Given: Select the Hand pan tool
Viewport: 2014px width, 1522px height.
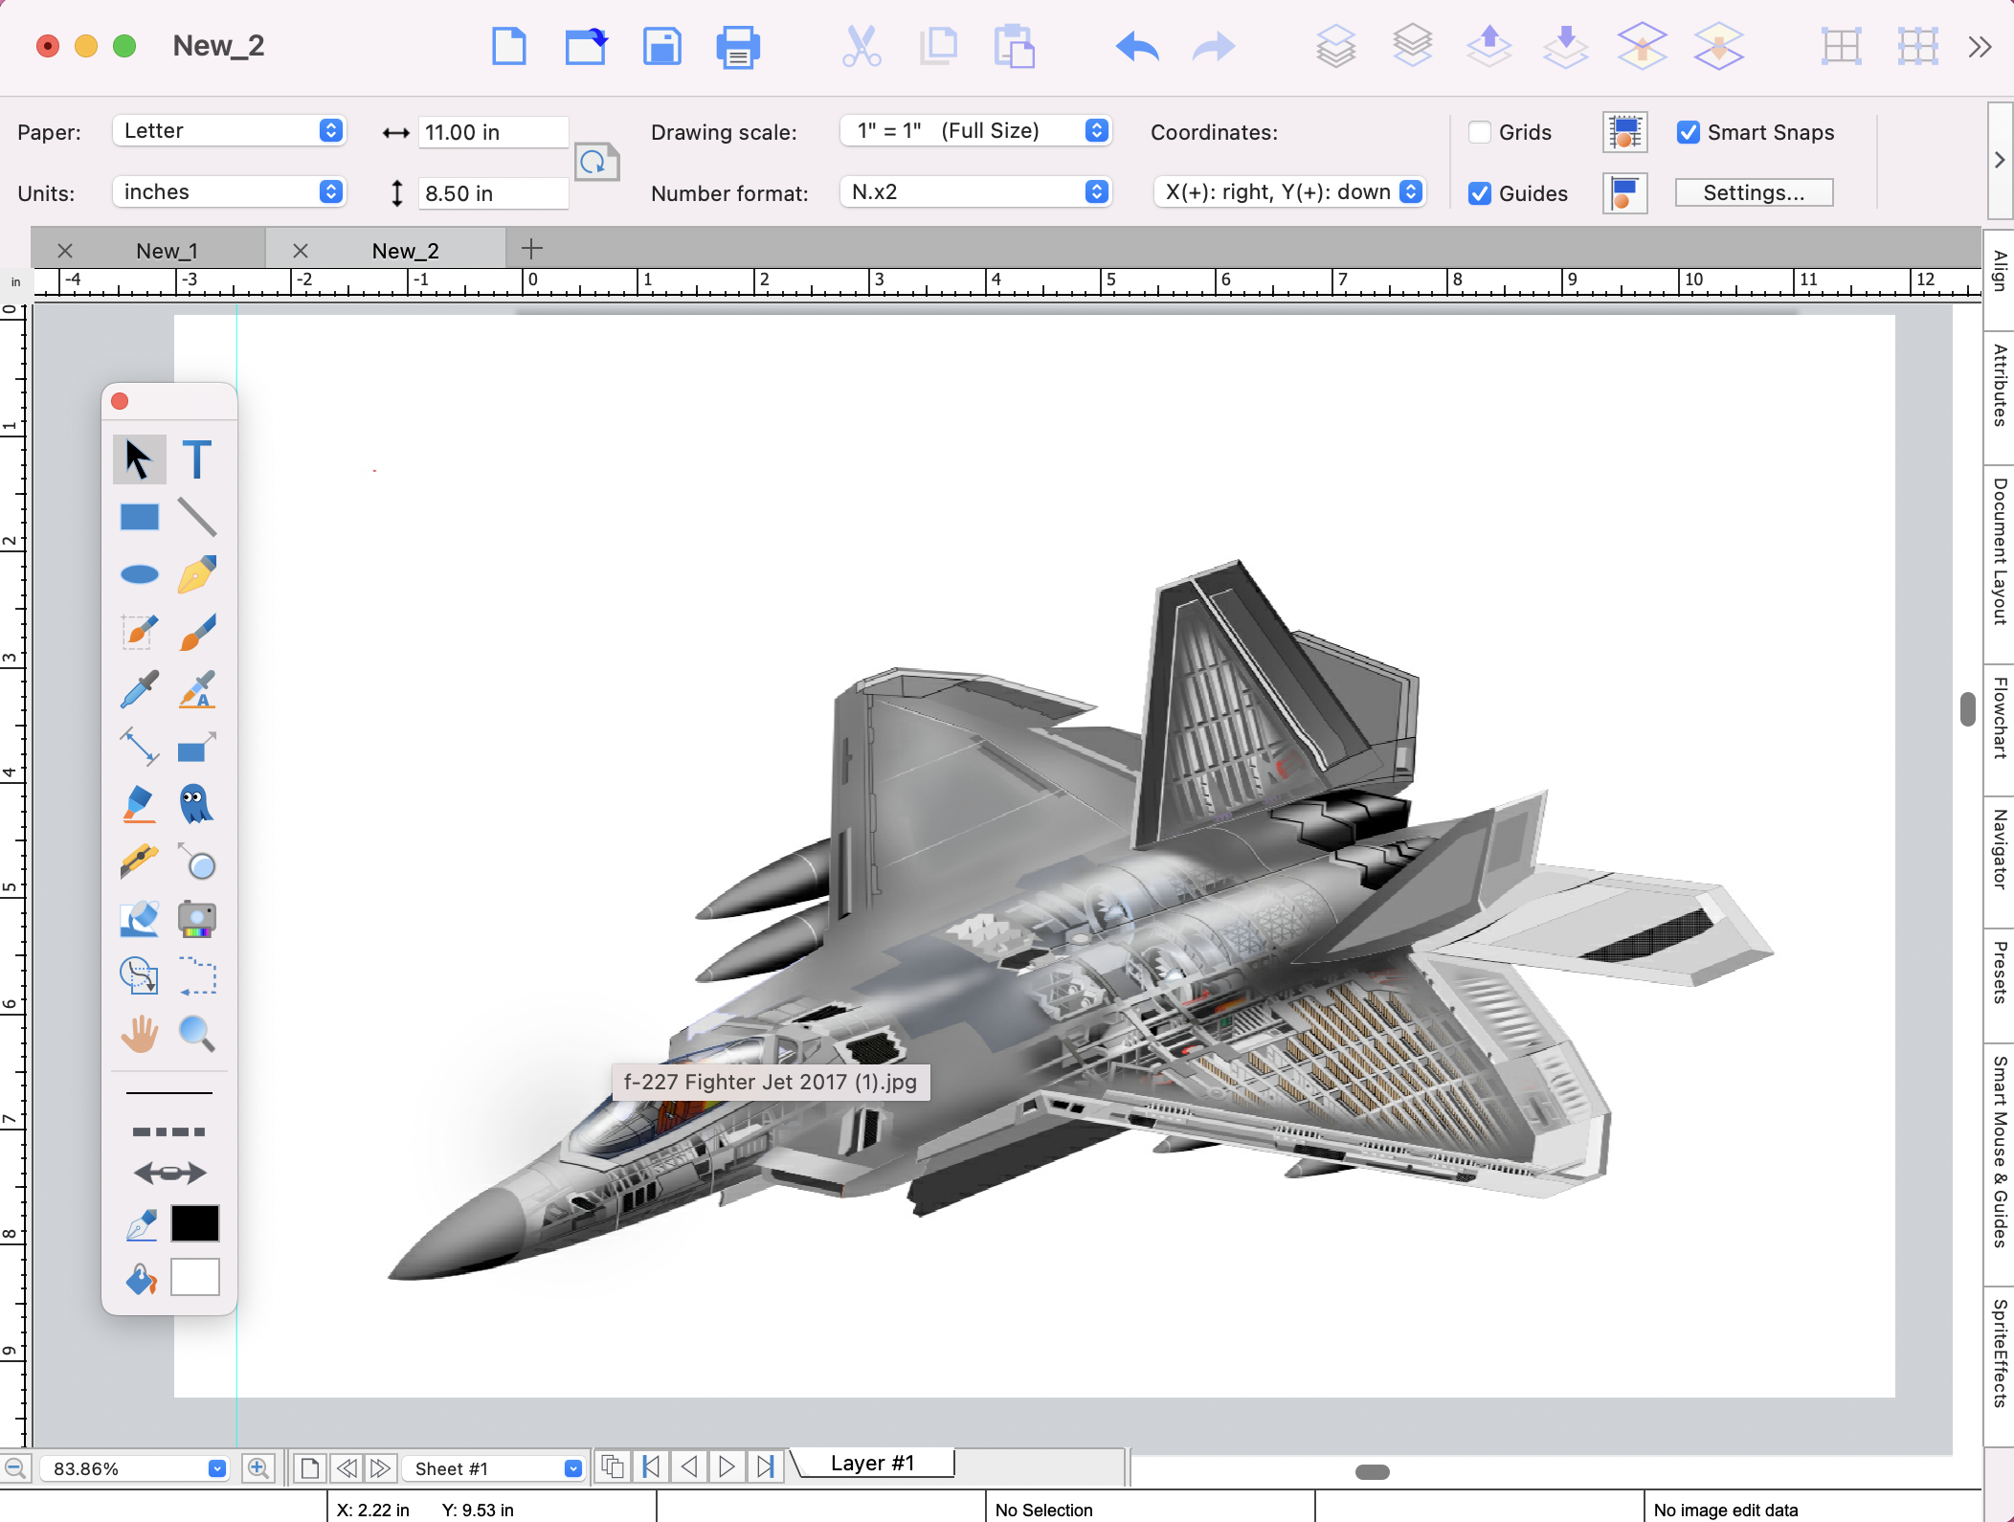Looking at the screenshot, I should click(139, 1034).
